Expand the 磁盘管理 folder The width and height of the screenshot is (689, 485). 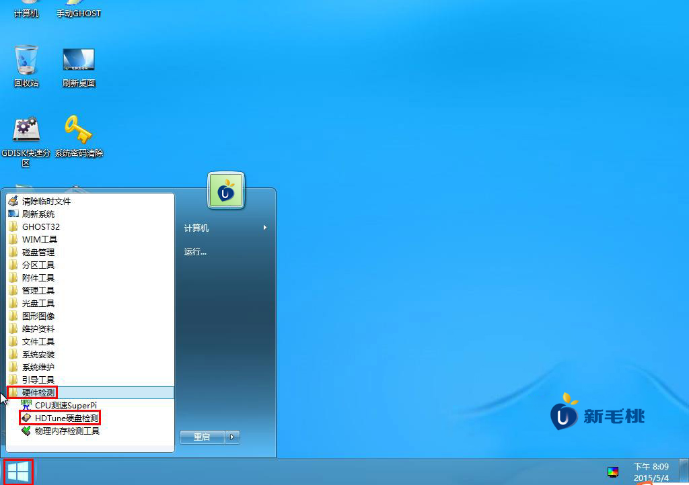(x=38, y=253)
